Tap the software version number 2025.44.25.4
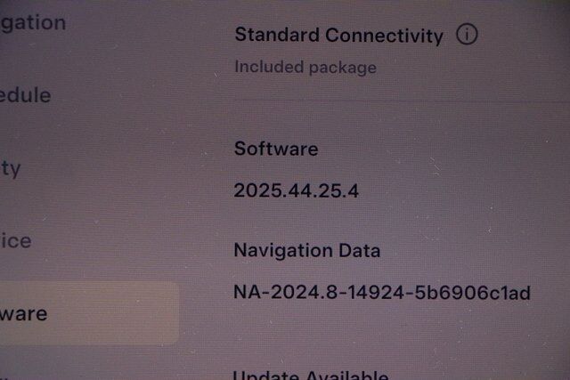Image resolution: width=570 pixels, height=380 pixels. coord(297,190)
